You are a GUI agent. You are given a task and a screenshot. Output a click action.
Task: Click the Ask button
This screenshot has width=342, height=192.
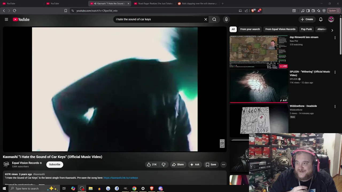tap(195, 165)
